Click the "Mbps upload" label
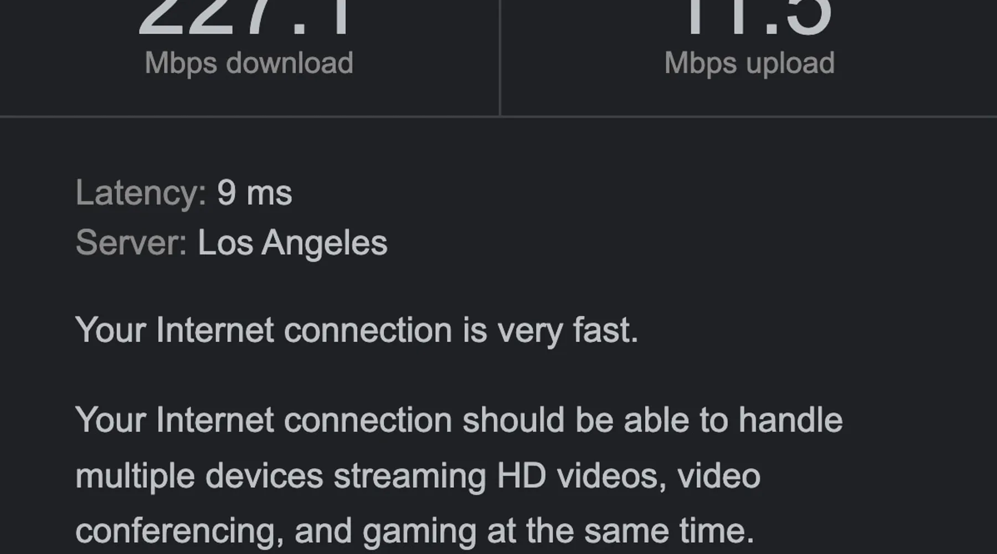Image resolution: width=997 pixels, height=554 pixels. [749, 63]
